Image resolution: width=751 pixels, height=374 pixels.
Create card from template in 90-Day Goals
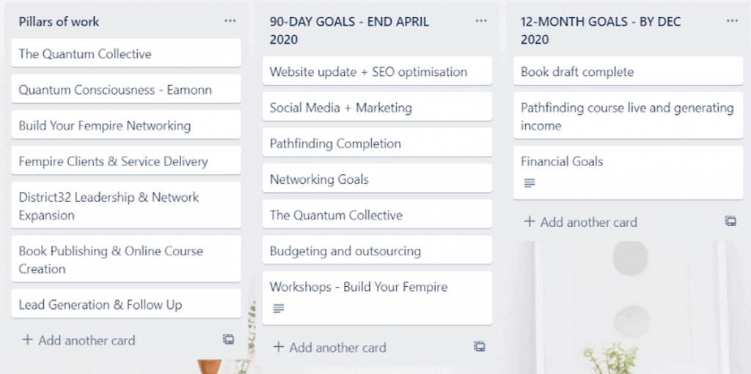(480, 346)
